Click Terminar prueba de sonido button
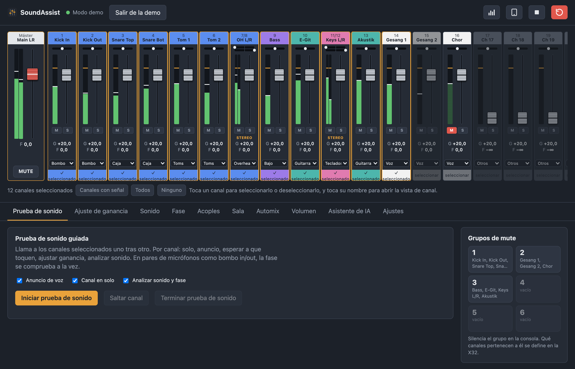 click(198, 298)
